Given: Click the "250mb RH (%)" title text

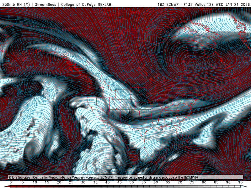Looking at the screenshot, I should click(16, 4).
